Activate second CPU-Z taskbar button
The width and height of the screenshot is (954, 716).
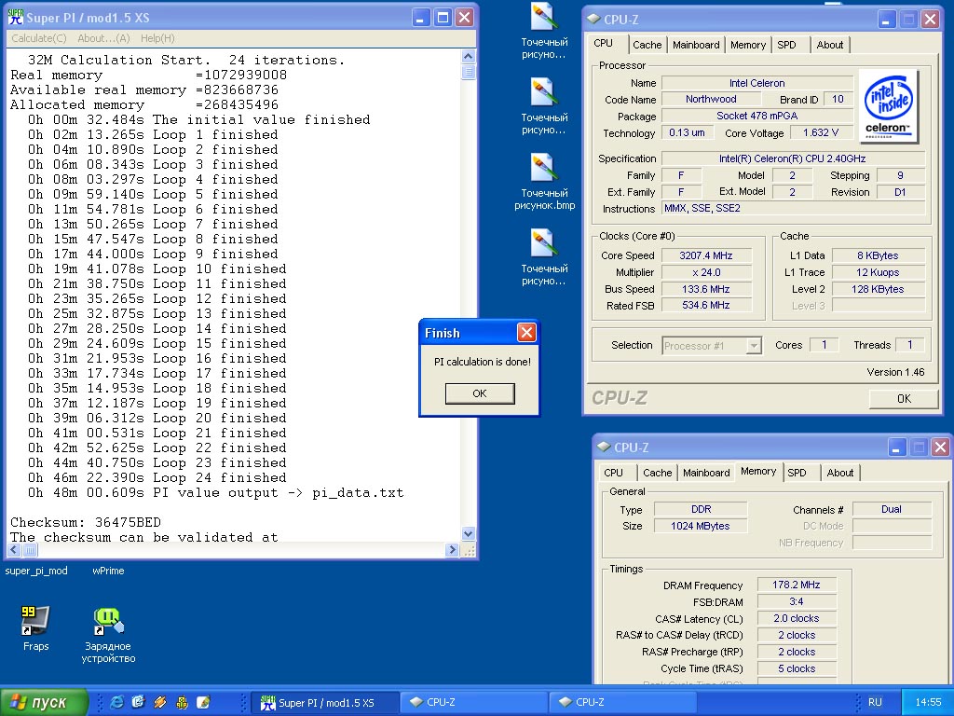click(621, 702)
